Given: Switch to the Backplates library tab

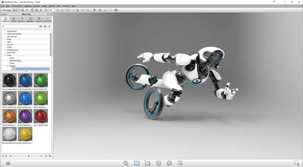Looking at the screenshot, I should (30, 19).
